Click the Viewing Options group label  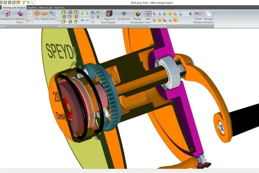coord(158,26)
